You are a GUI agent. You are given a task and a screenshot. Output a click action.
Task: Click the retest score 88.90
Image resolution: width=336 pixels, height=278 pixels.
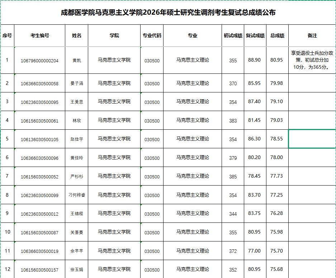coord(254,60)
